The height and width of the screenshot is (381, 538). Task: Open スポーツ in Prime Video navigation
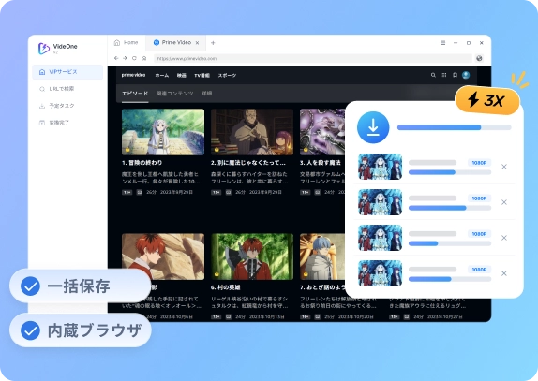click(227, 76)
